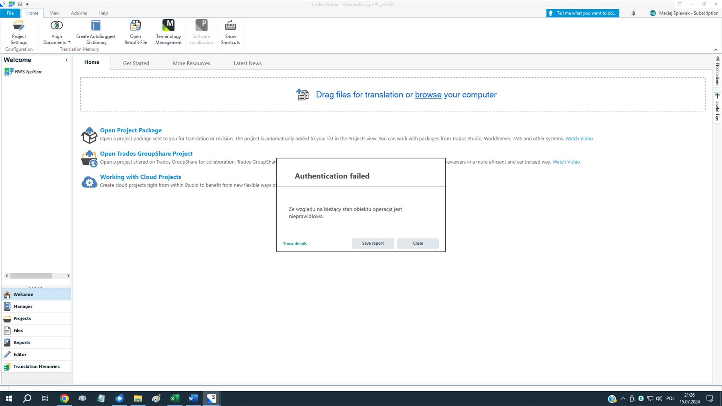Switch to the Get Started tab
This screenshot has width=722, height=406.
tap(136, 63)
